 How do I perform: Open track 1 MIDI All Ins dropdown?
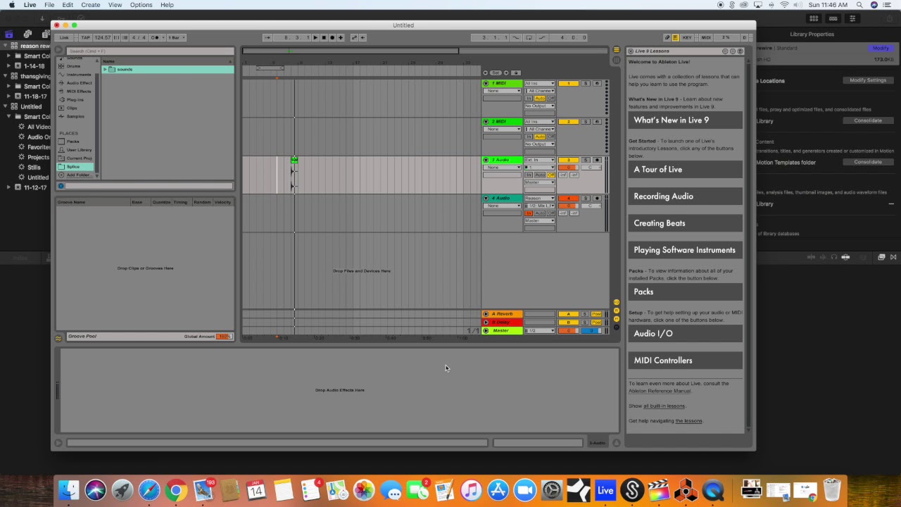click(539, 83)
